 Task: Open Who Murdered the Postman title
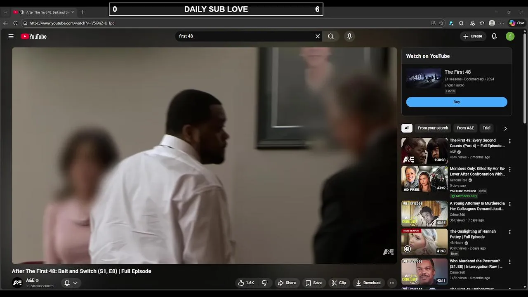[x=476, y=264]
